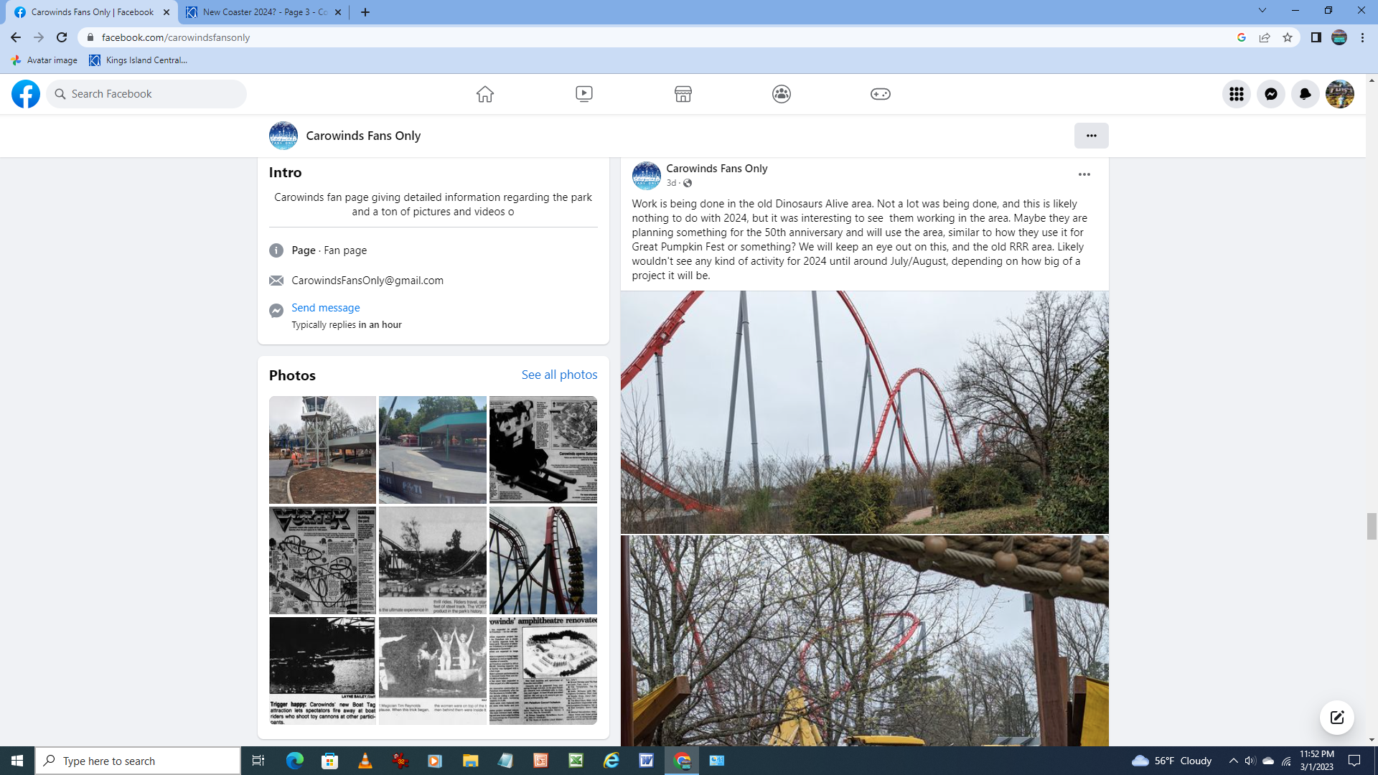Open the weather widget showing 56°F Cloudy
The width and height of the screenshot is (1378, 775).
[1171, 761]
